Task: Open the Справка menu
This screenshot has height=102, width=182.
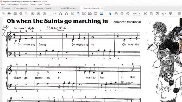Action: coord(47,5)
